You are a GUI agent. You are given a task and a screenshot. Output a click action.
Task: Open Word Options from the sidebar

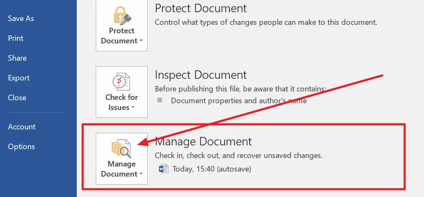tap(21, 146)
